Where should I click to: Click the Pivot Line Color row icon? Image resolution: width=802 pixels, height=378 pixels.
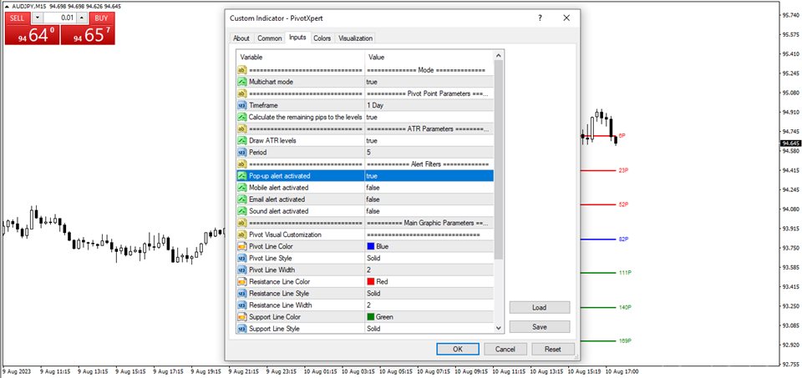(242, 246)
